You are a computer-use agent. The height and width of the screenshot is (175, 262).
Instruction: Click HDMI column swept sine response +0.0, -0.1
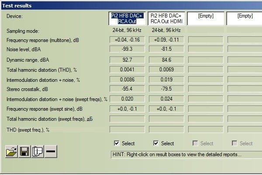[166, 109]
